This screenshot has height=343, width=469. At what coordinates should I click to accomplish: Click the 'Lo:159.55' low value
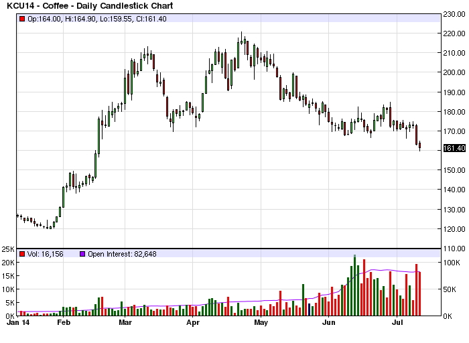point(116,19)
